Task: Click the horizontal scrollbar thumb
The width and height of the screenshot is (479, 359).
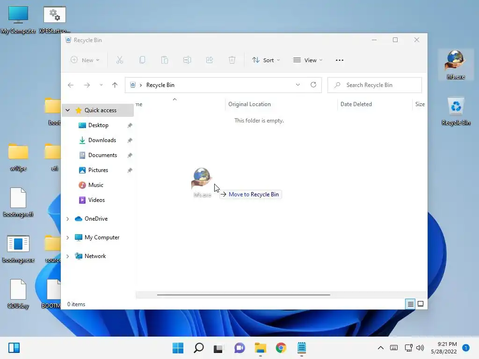Action: [x=243, y=295]
